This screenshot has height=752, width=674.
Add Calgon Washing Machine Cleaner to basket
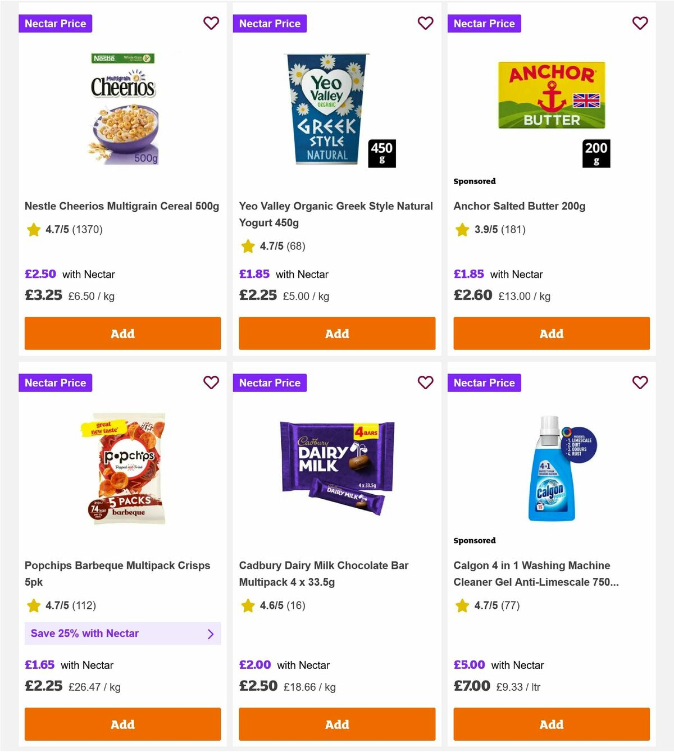pyautogui.click(x=551, y=724)
